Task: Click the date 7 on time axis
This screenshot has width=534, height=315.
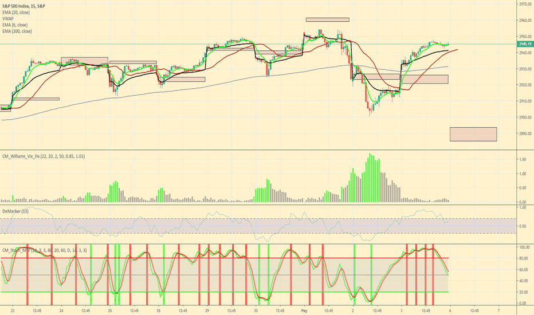Action: [x=498, y=310]
